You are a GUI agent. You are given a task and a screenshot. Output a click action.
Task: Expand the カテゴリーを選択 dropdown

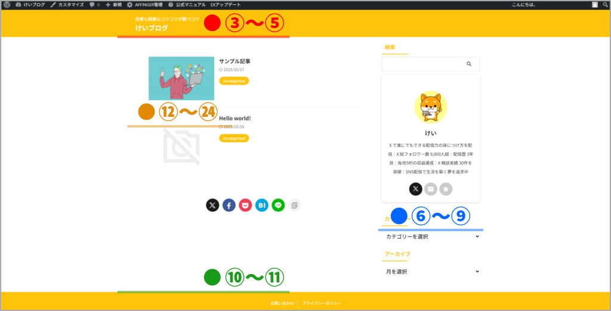tap(431, 237)
